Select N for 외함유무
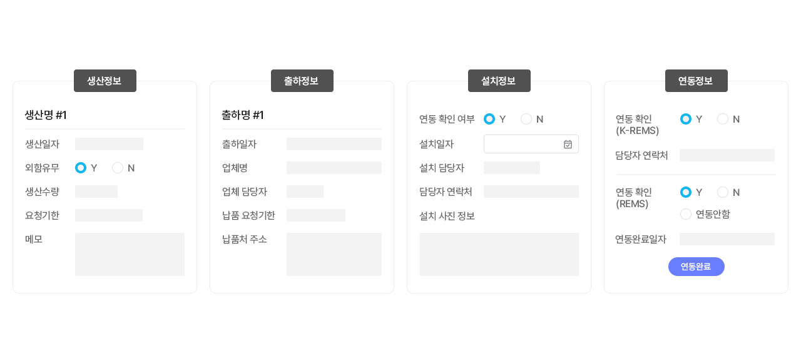The image size is (801, 363). coord(118,168)
